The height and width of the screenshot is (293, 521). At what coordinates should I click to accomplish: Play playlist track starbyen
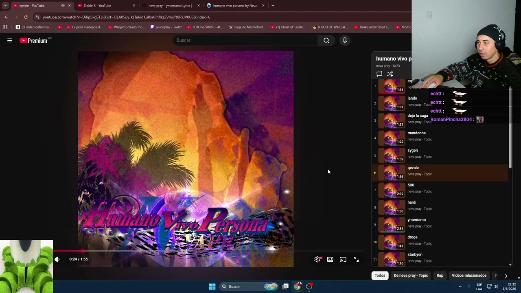[440, 258]
